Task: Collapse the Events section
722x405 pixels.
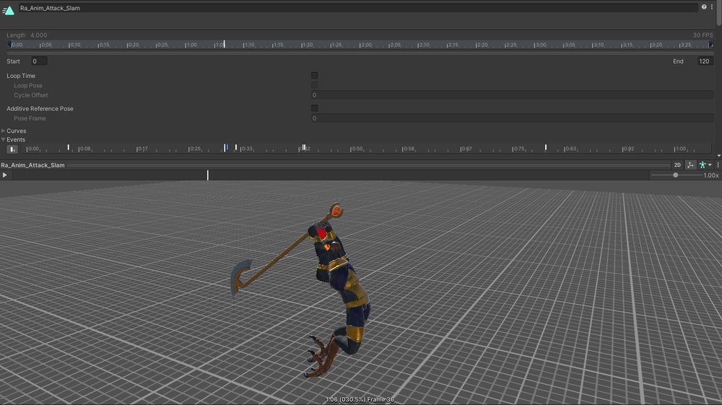Action: [3, 139]
